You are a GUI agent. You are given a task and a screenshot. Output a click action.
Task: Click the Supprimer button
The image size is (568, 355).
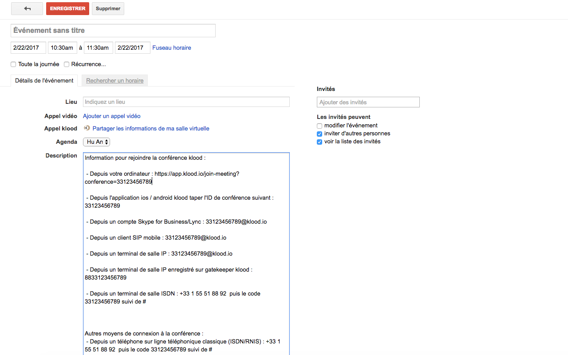pos(108,8)
